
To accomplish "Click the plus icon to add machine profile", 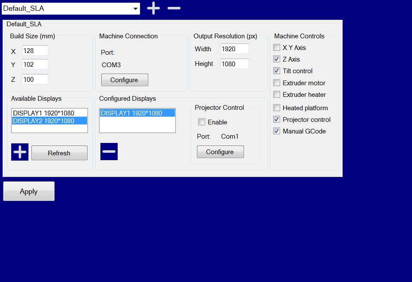I will tap(153, 8).
